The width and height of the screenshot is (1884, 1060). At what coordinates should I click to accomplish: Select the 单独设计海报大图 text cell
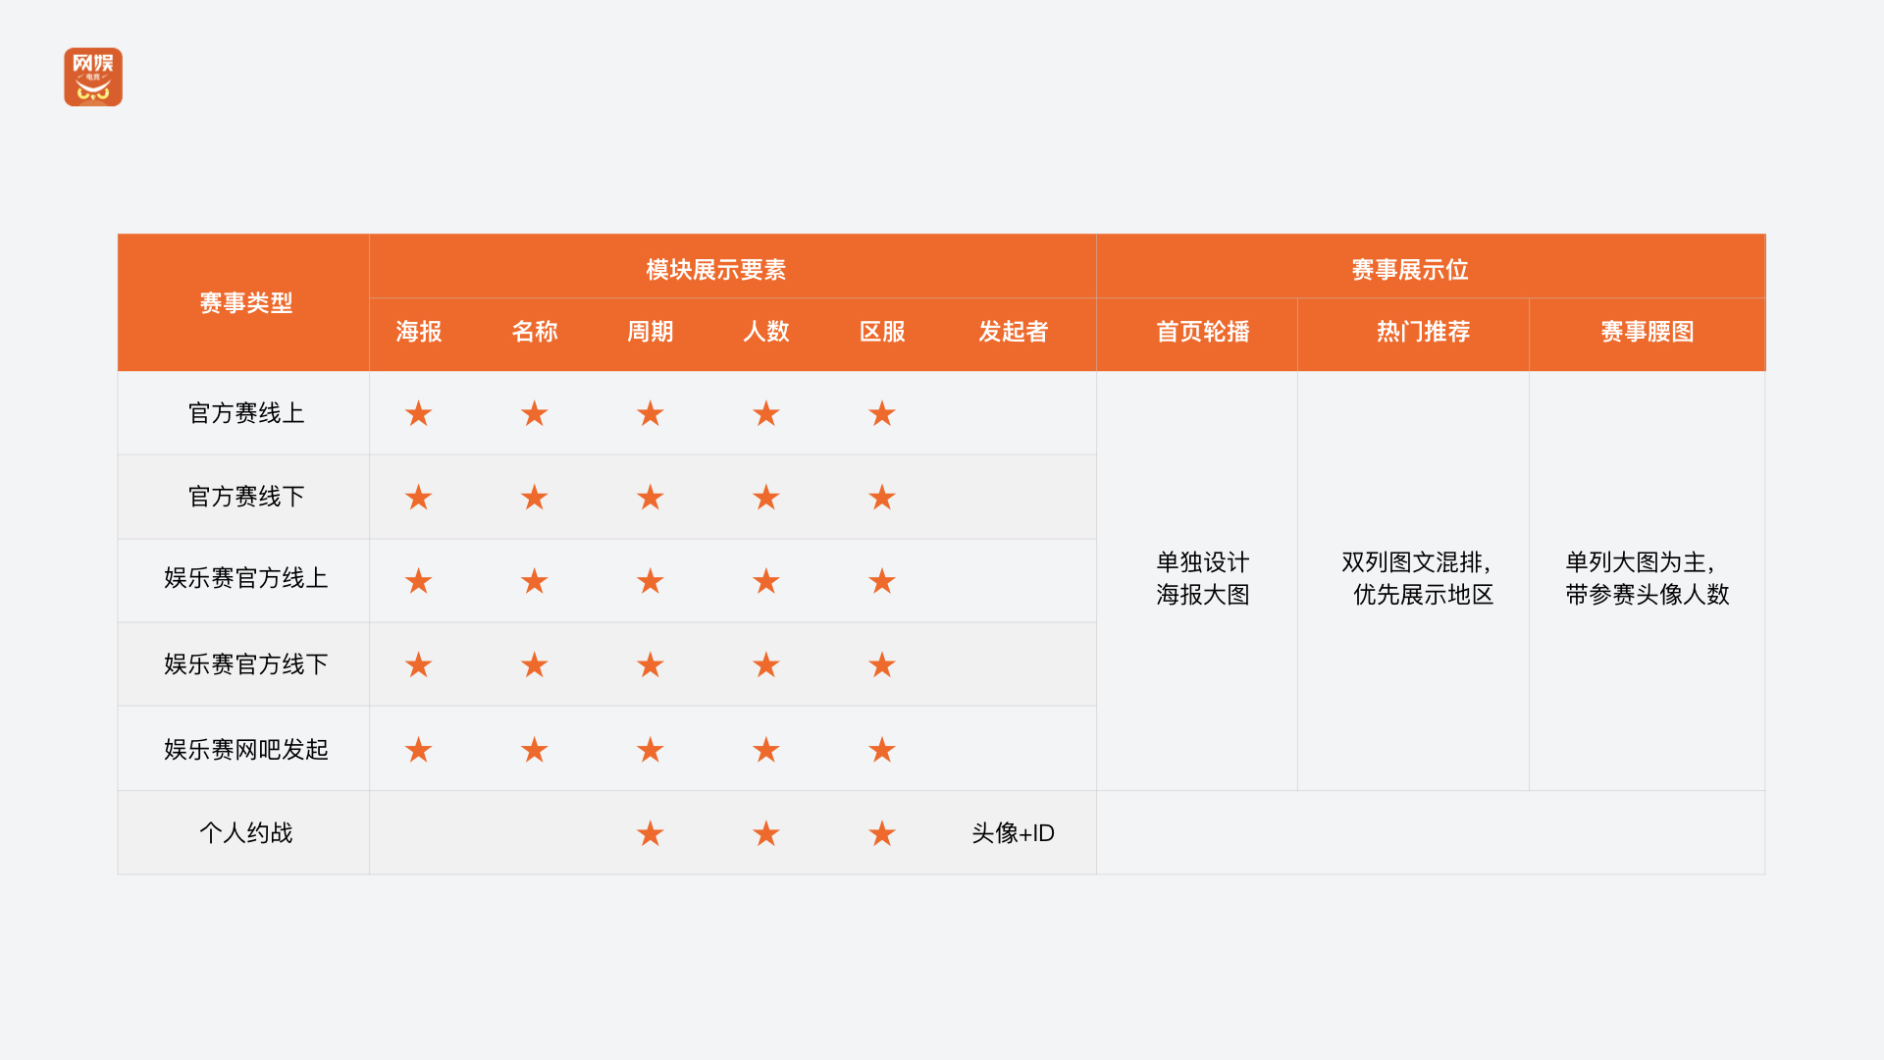[1203, 578]
